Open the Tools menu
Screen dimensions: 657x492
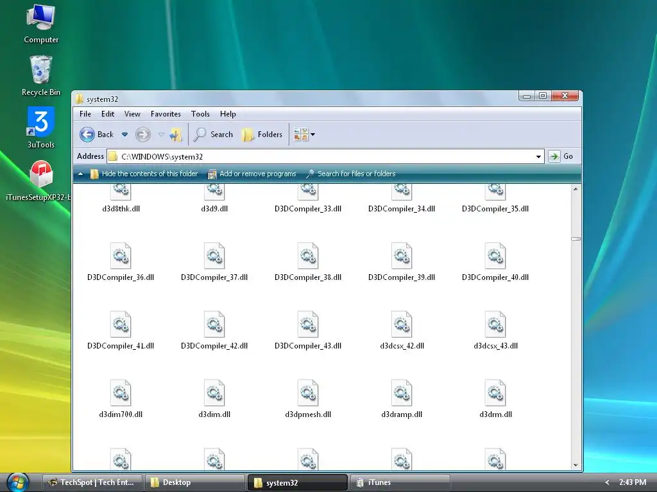click(200, 114)
